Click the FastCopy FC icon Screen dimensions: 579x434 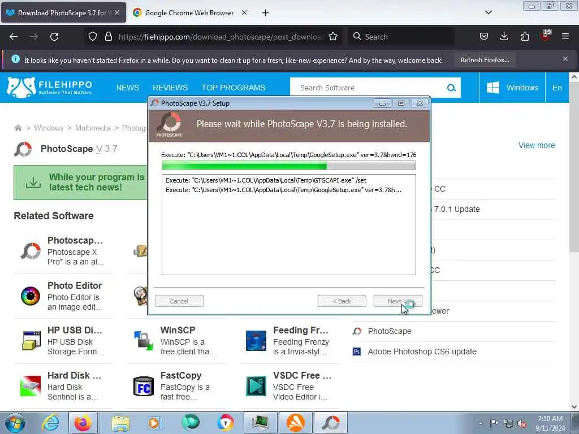pyautogui.click(x=143, y=386)
